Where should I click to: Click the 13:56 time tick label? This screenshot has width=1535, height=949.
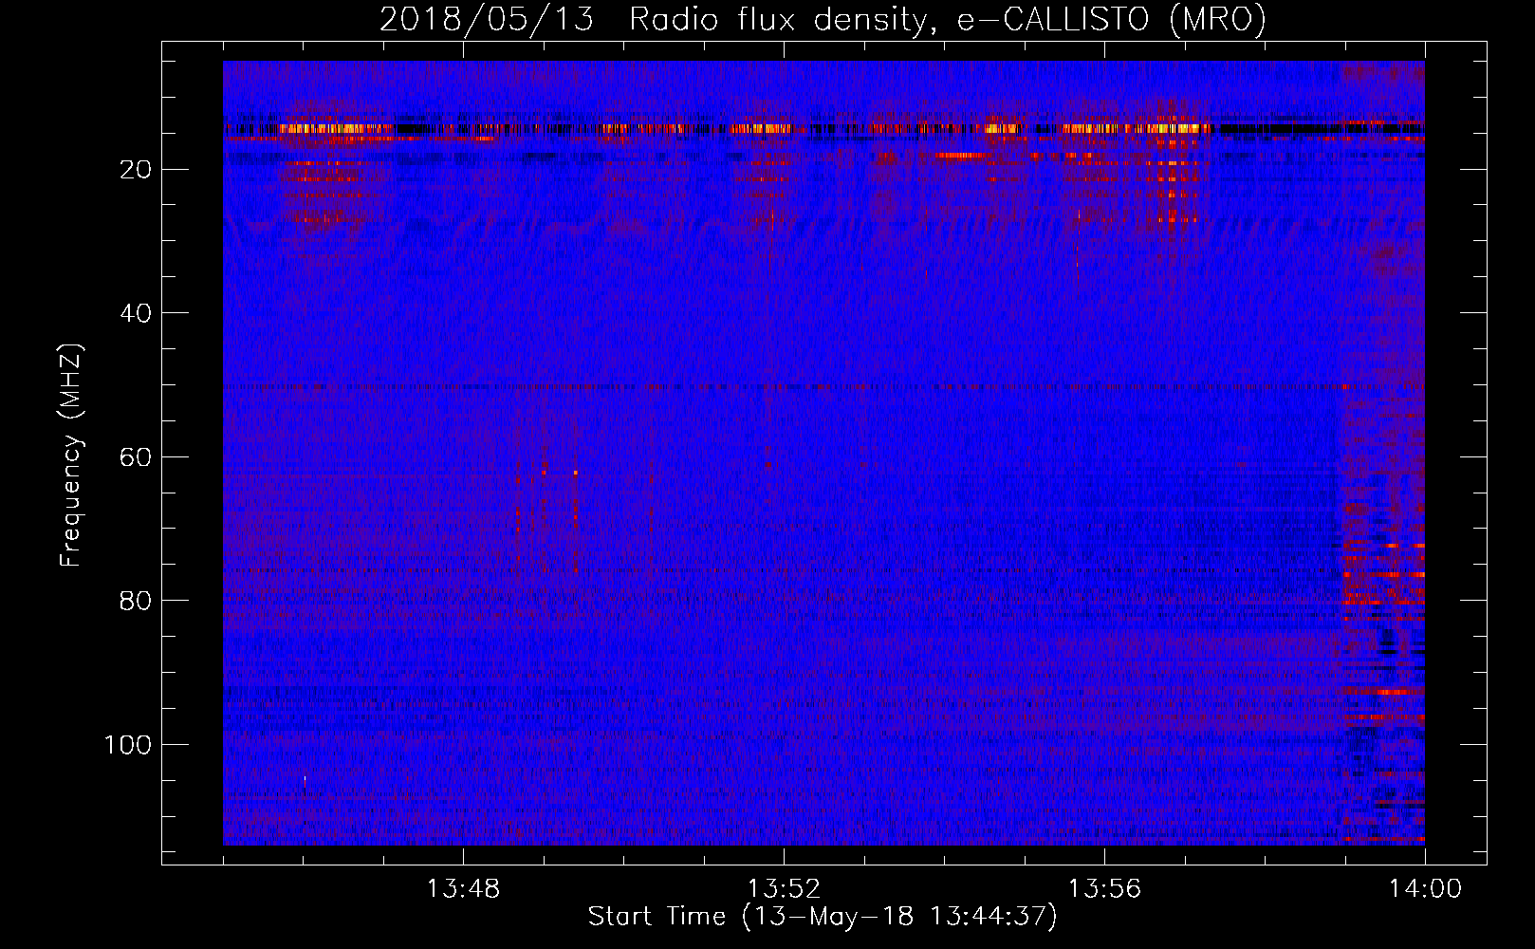[1104, 889]
